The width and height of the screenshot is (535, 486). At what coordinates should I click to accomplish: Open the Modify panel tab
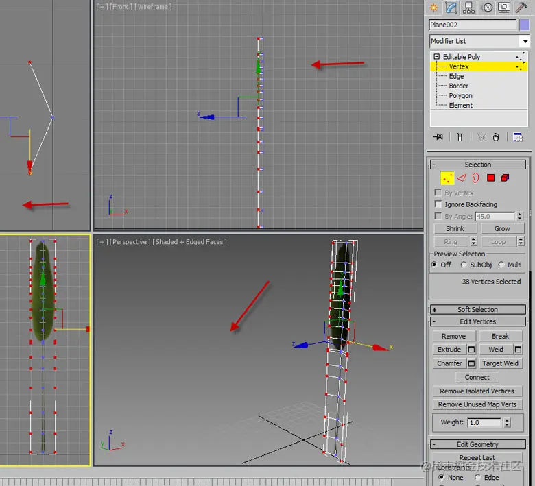click(x=451, y=8)
